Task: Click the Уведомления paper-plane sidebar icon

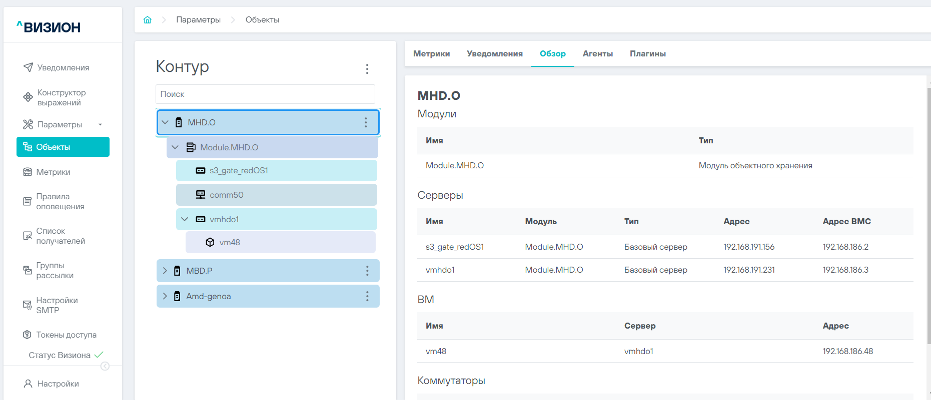Action: tap(28, 67)
